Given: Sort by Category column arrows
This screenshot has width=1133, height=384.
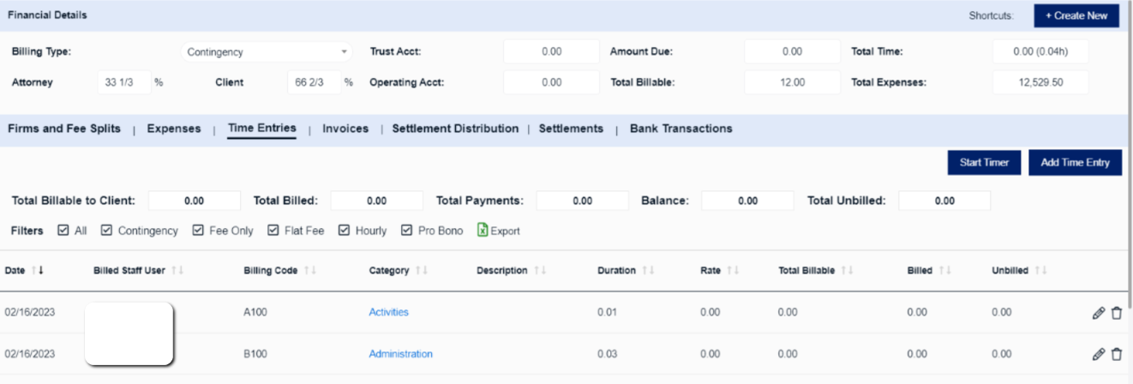Looking at the screenshot, I should [422, 271].
